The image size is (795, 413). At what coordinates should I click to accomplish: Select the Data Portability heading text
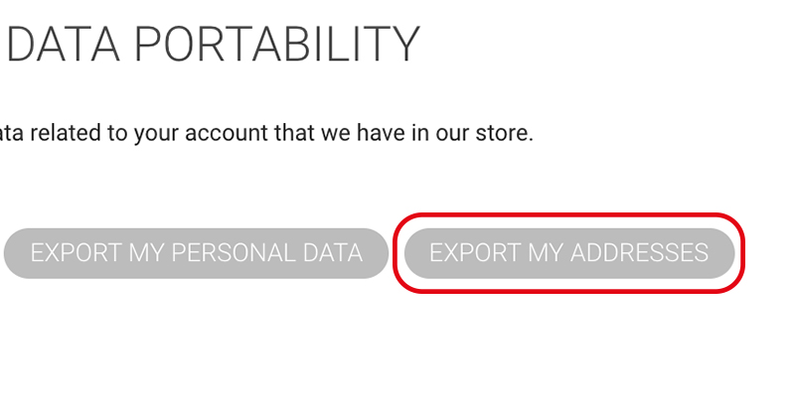[x=213, y=45]
